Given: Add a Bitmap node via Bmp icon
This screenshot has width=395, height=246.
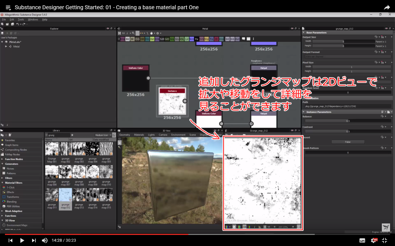Looking at the screenshot, I should [x=123, y=39].
